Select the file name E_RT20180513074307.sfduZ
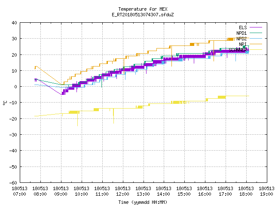Screen dimensions: 275x206 point(143,15)
